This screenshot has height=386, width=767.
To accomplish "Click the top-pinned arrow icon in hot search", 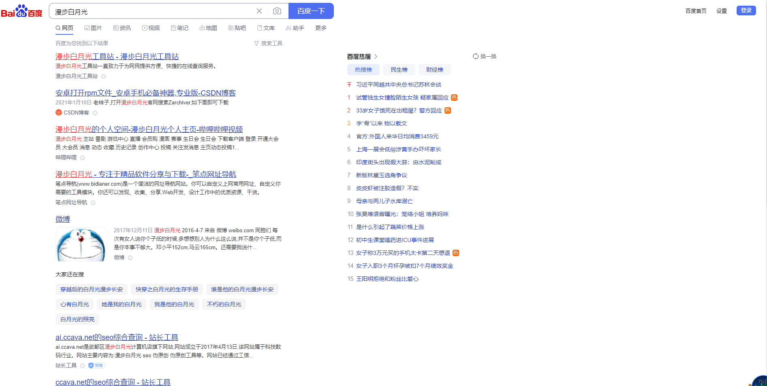I will click(x=349, y=85).
